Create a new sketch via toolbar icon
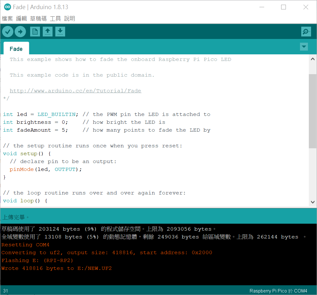This screenshot has height=295, width=317. (35, 31)
